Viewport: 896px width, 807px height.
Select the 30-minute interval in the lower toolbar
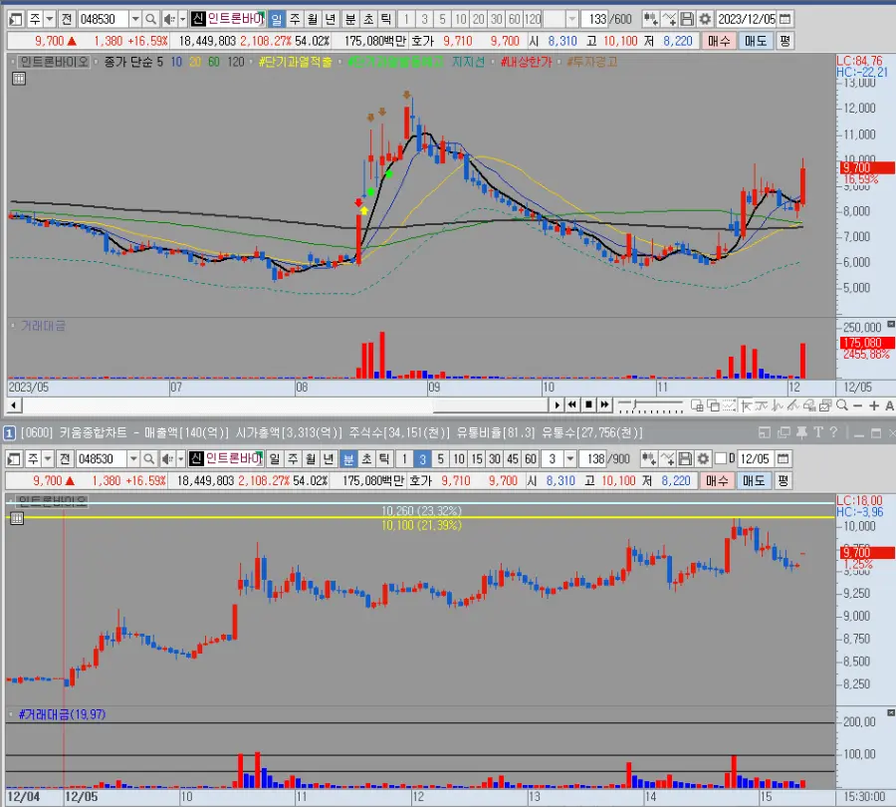coord(495,458)
